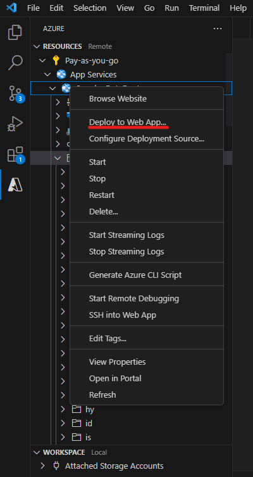Open the File menu
The image size is (253, 477).
click(x=34, y=8)
